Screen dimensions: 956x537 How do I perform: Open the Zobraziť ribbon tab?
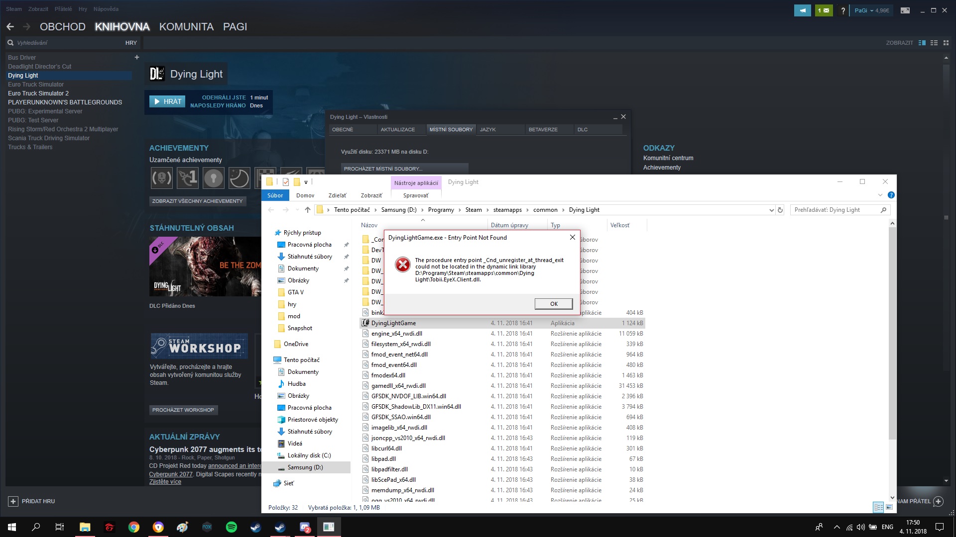coord(371,195)
